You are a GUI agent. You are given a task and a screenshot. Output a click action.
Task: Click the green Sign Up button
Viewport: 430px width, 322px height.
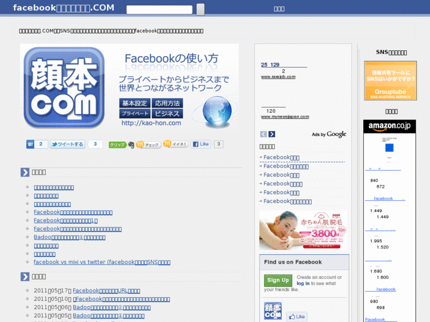278,280
